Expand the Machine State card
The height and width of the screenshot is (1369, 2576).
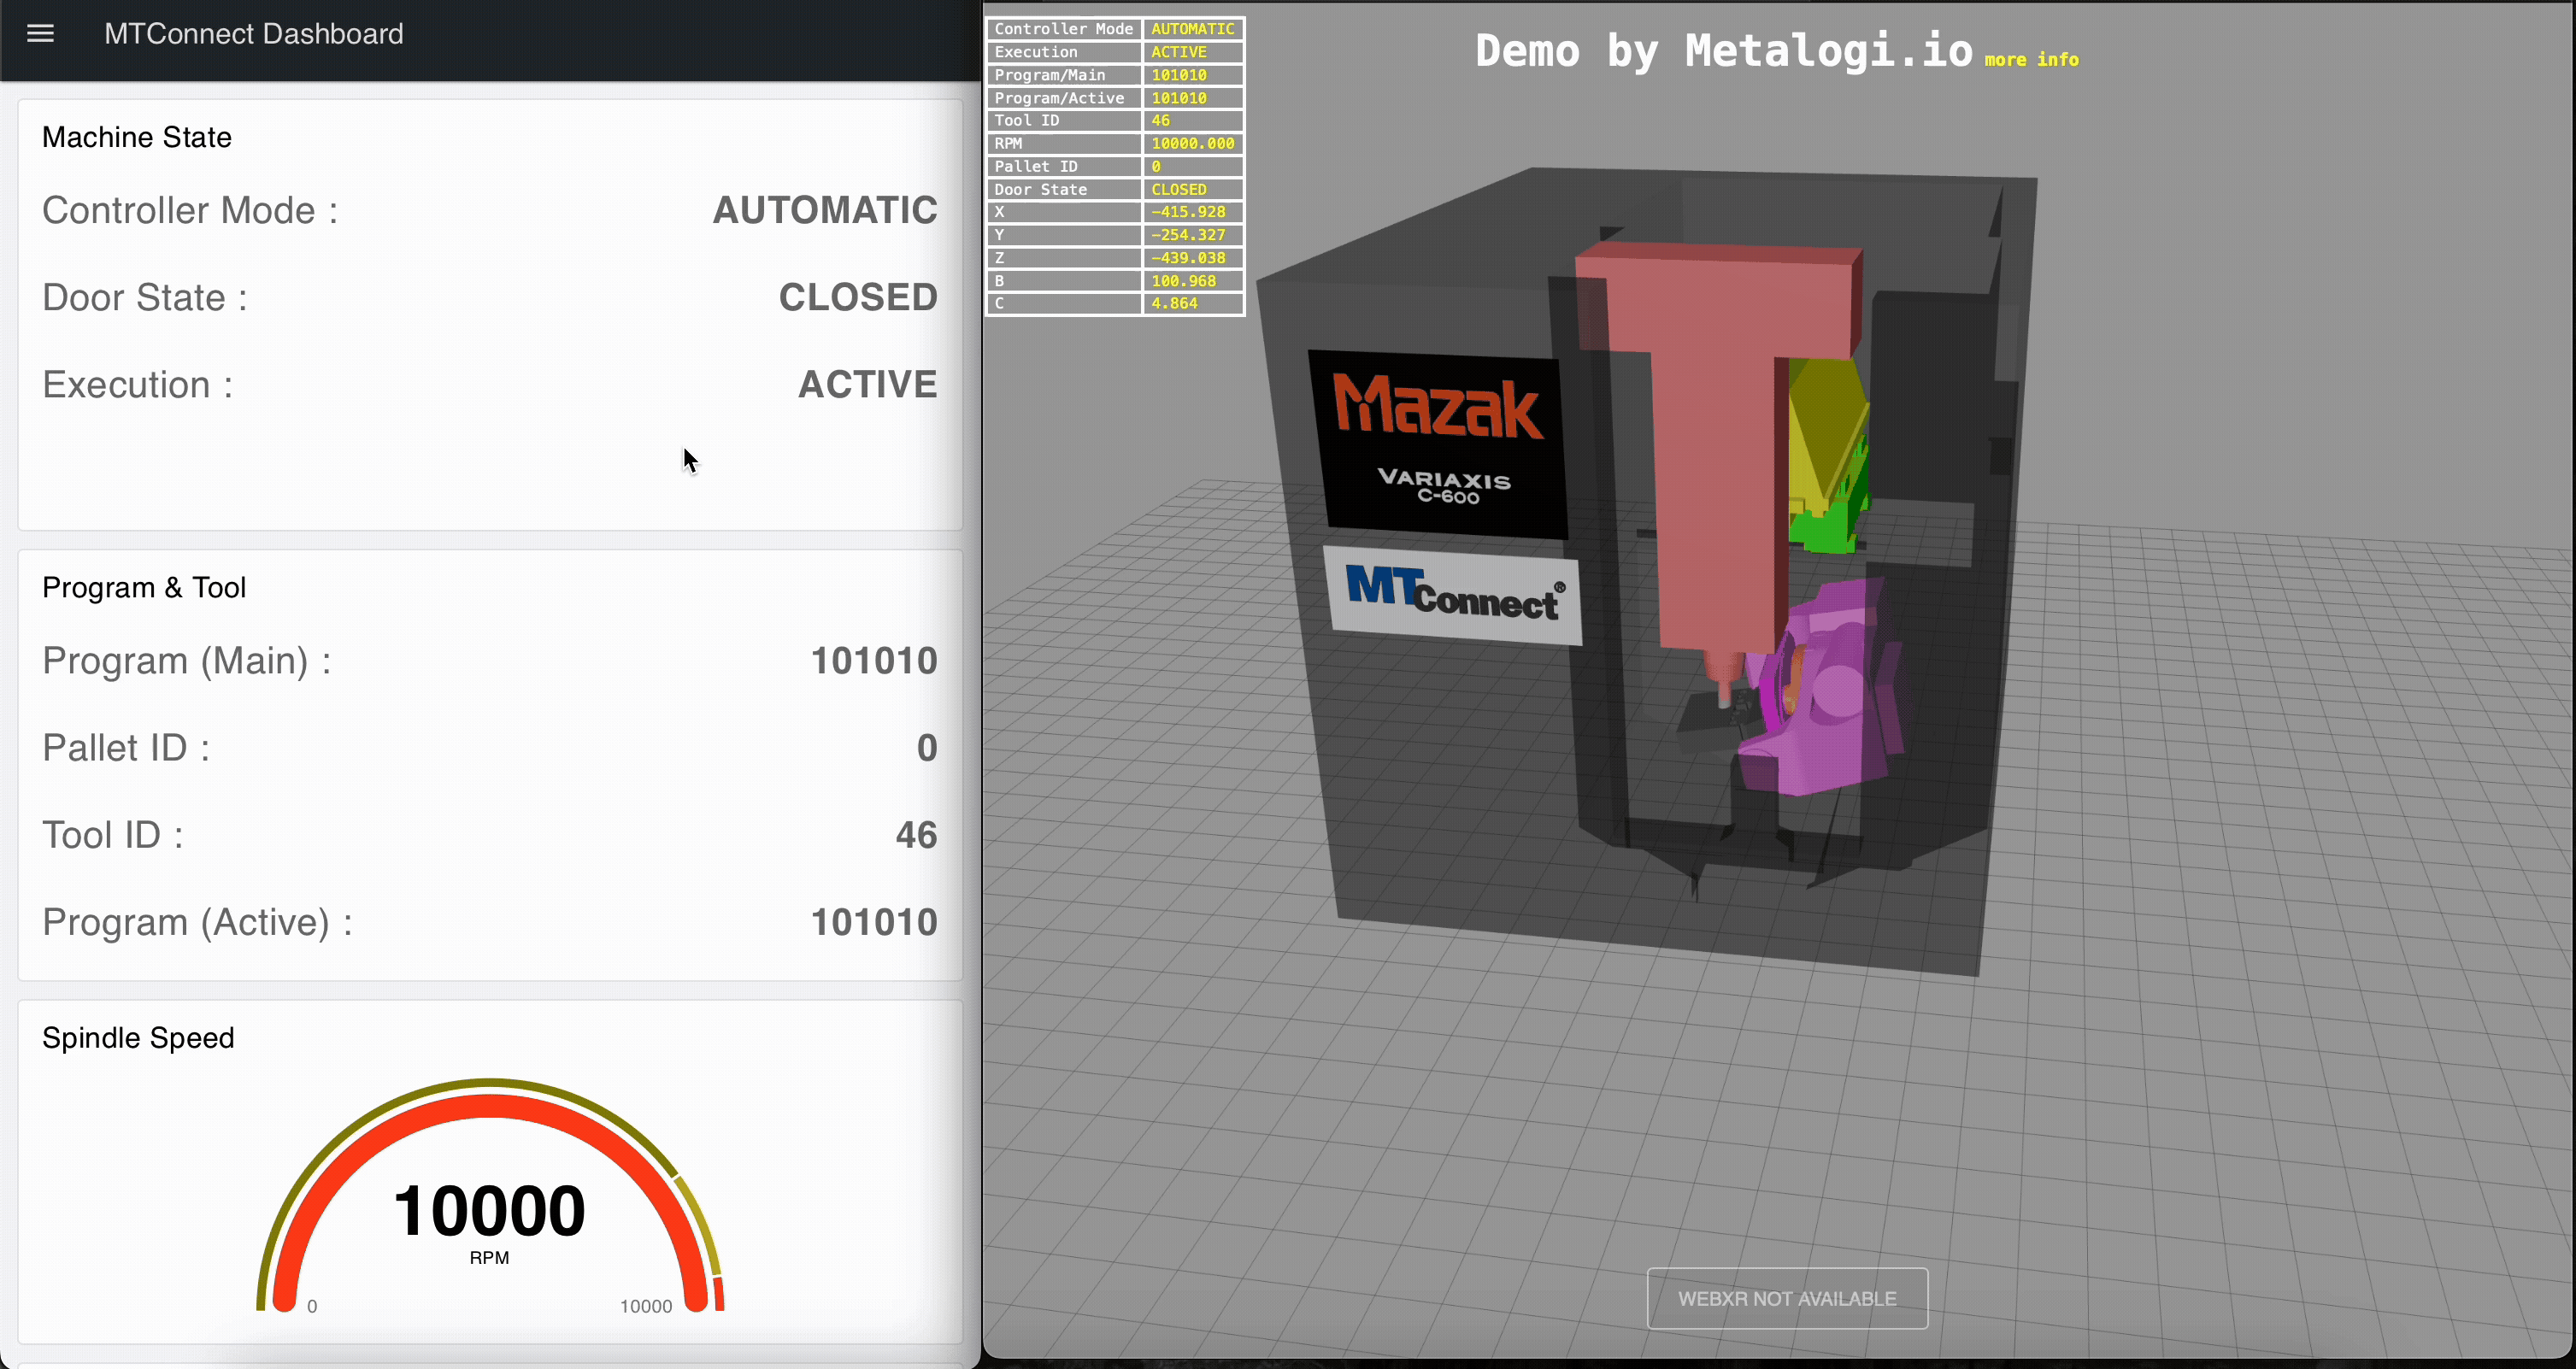(137, 137)
